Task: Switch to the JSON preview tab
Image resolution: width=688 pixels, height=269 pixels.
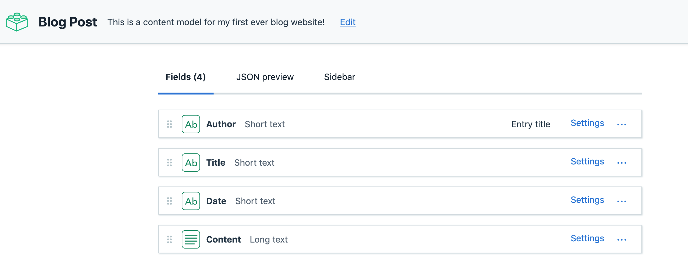Action: click(265, 77)
